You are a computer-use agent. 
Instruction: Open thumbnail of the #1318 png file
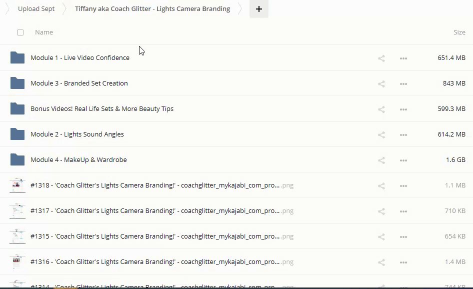[x=17, y=185]
